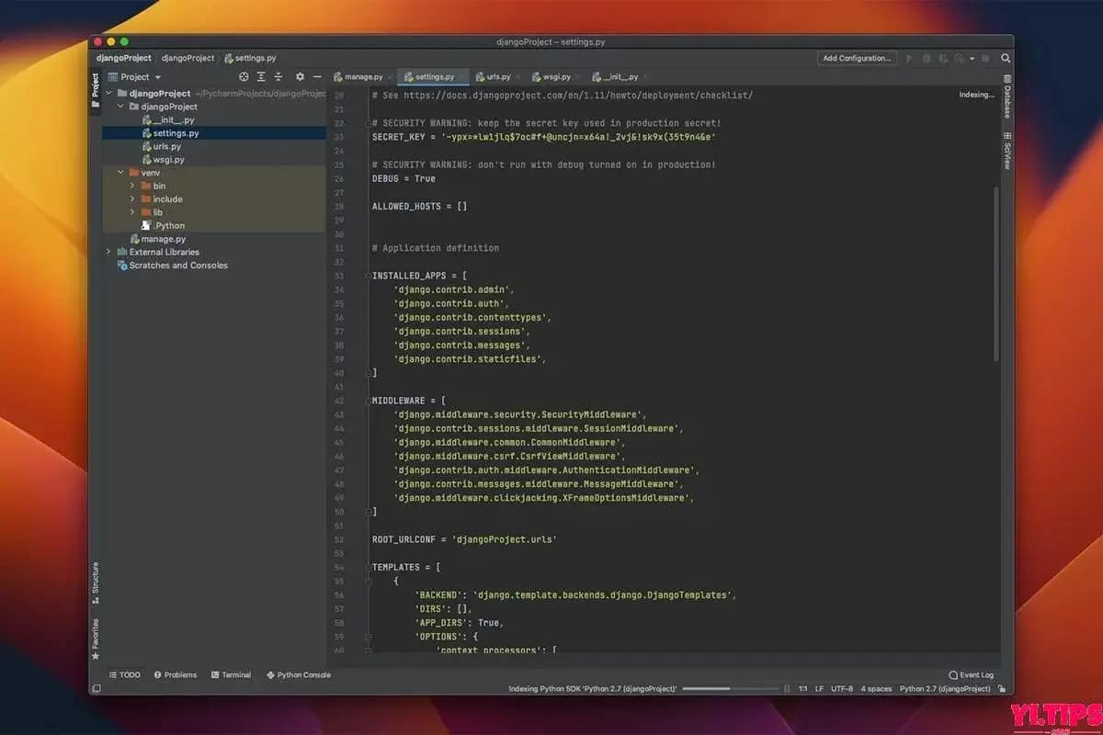The image size is (1103, 735).
Task: Click the Project tool window settings gear
Action: tap(300, 77)
